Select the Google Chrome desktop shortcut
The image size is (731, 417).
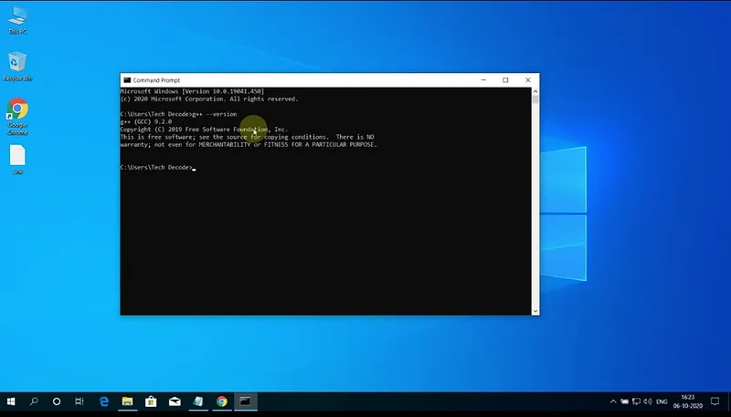(16, 114)
